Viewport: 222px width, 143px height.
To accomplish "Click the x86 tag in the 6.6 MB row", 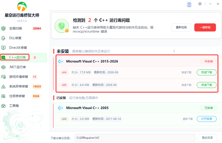I will [x=64, y=85].
